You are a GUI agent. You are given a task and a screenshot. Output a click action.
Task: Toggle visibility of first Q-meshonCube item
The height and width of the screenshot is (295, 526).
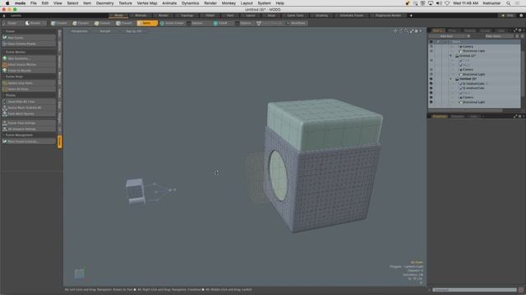431,84
